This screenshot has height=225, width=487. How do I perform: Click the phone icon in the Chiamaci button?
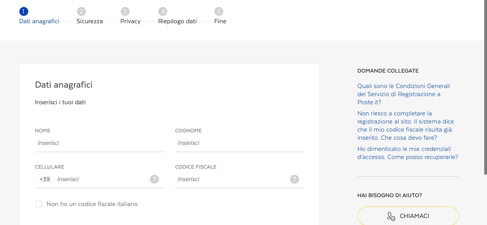point(391,216)
